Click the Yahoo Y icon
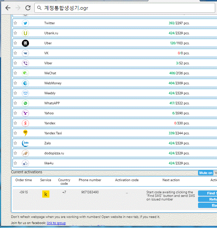 25,113
